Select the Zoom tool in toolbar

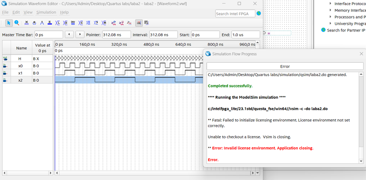pyautogui.click(x=17, y=23)
